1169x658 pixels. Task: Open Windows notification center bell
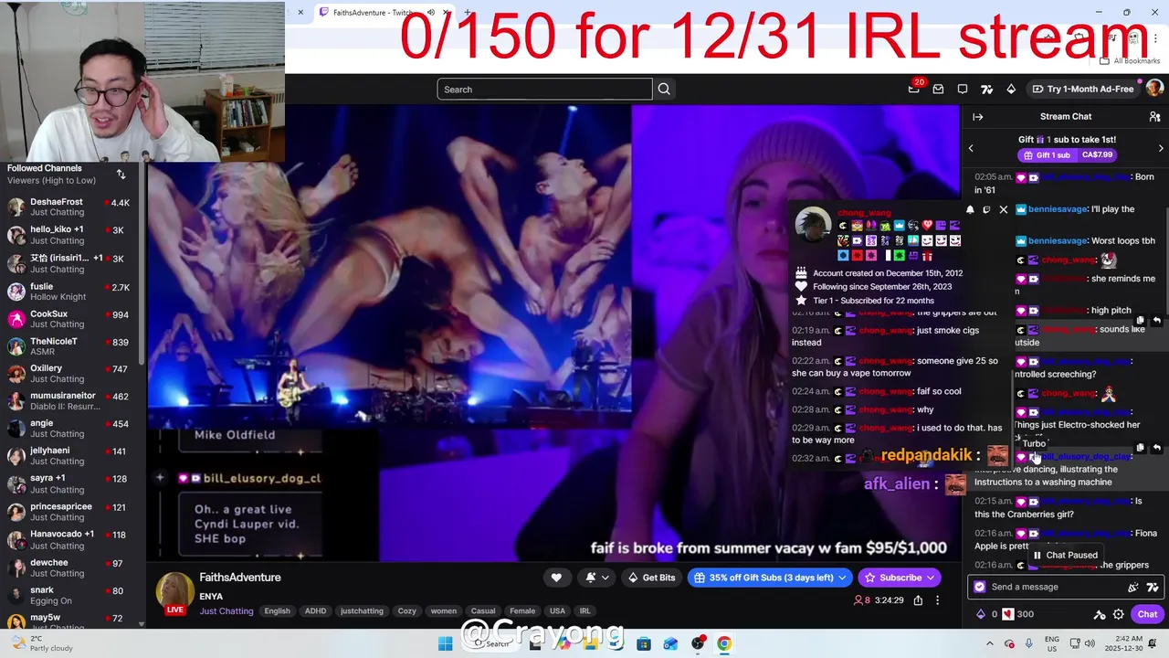tap(1151, 643)
